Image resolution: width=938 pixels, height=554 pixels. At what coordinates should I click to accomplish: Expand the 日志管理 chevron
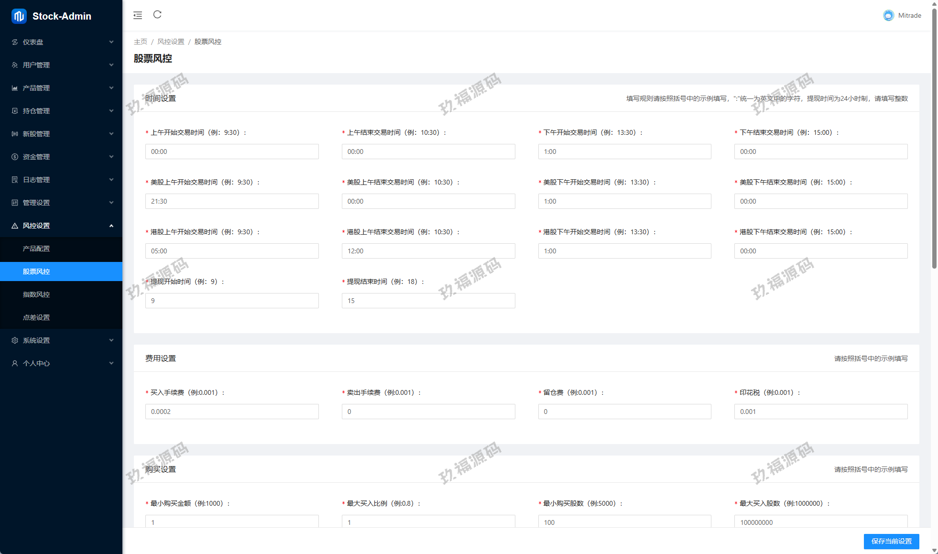tap(111, 180)
